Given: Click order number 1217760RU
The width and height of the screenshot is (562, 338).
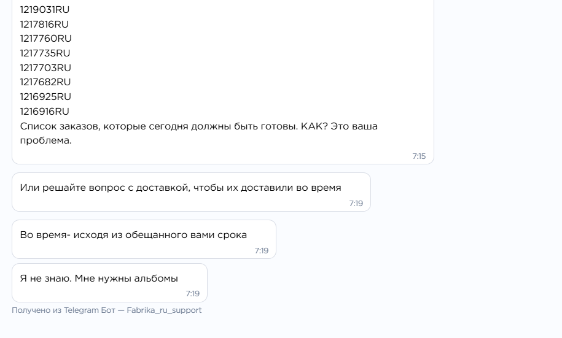Looking at the screenshot, I should tap(46, 39).
